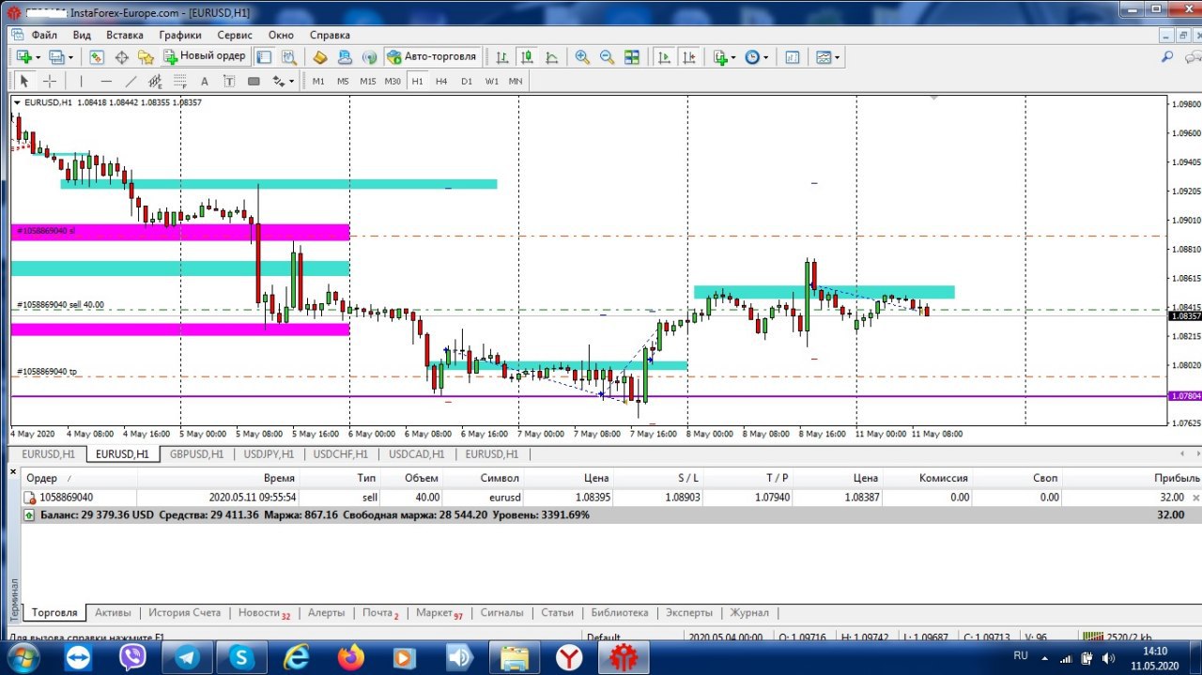Close order 1058869040 with the x button
The image size is (1202, 675).
(1195, 498)
